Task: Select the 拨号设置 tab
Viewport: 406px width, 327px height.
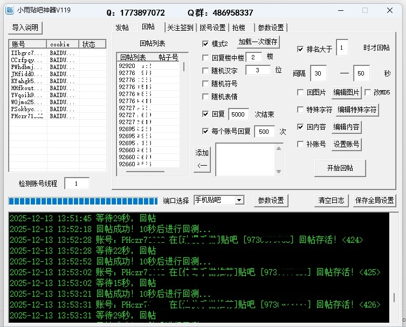Action: [x=212, y=28]
